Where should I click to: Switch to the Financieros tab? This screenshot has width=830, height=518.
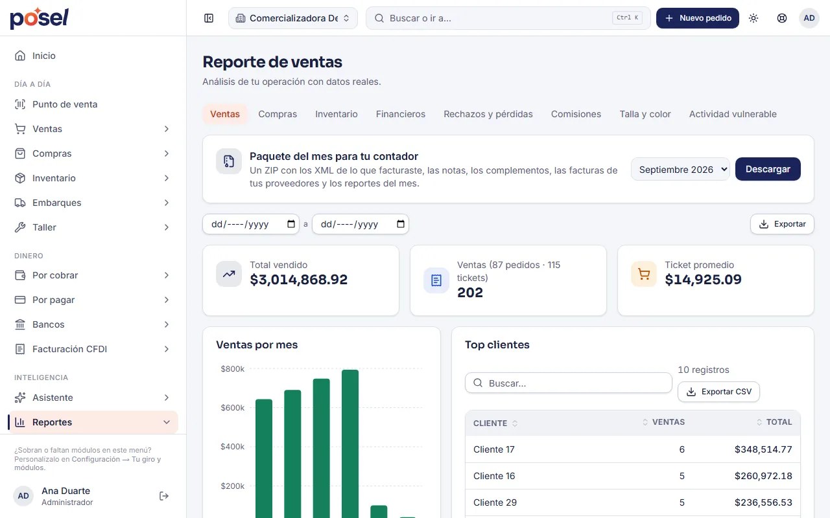[401, 114]
